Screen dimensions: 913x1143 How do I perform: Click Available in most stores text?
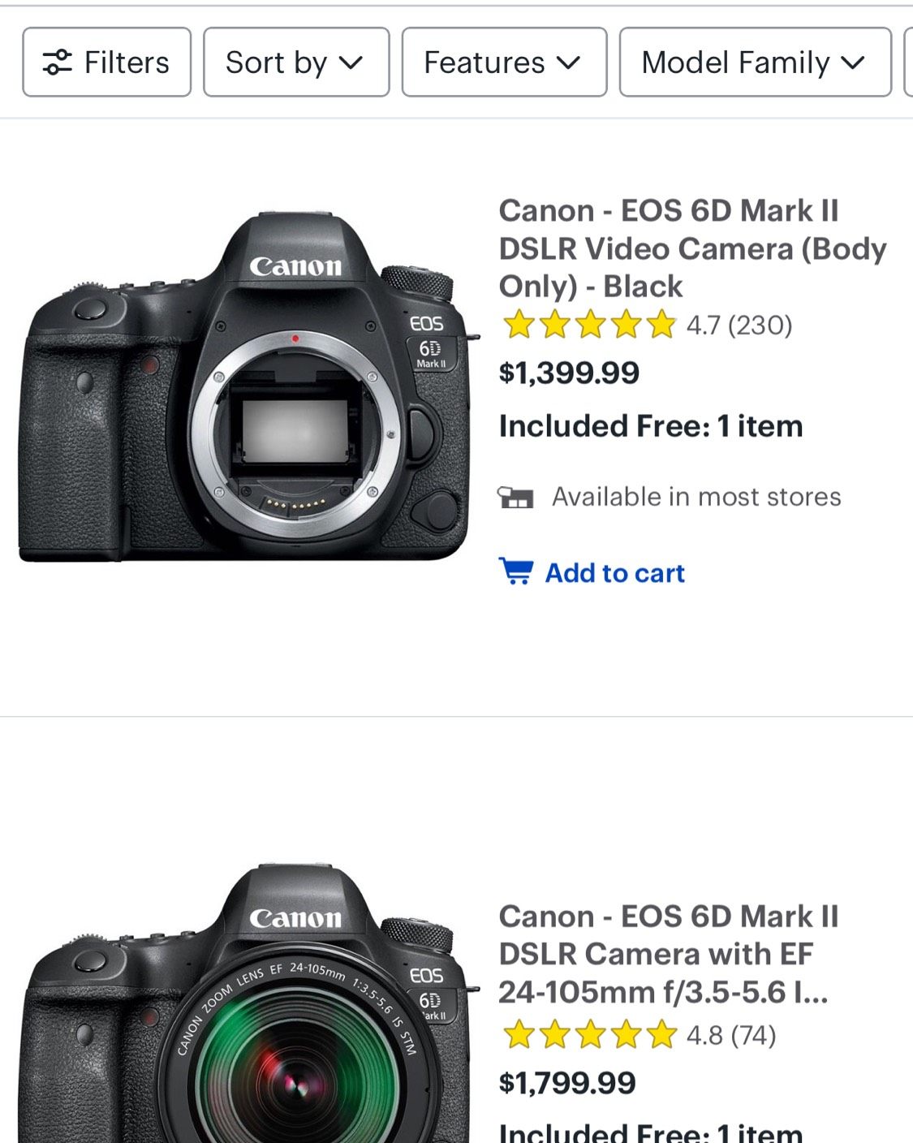pyautogui.click(x=696, y=497)
